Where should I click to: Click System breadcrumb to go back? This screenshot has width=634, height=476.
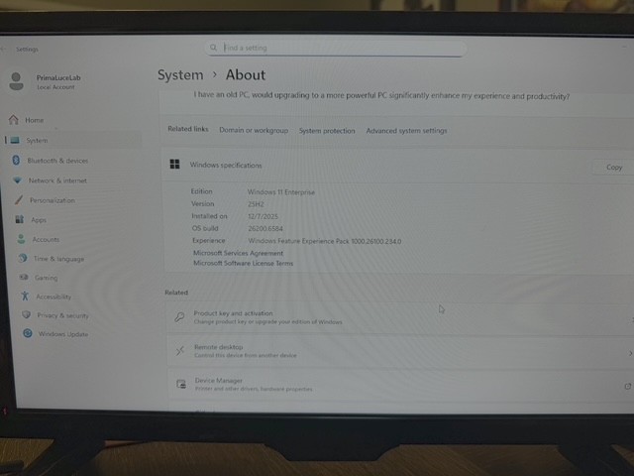(180, 75)
